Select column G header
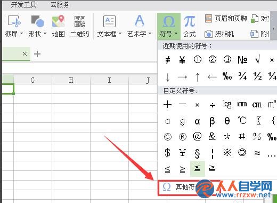 click(32, 80)
